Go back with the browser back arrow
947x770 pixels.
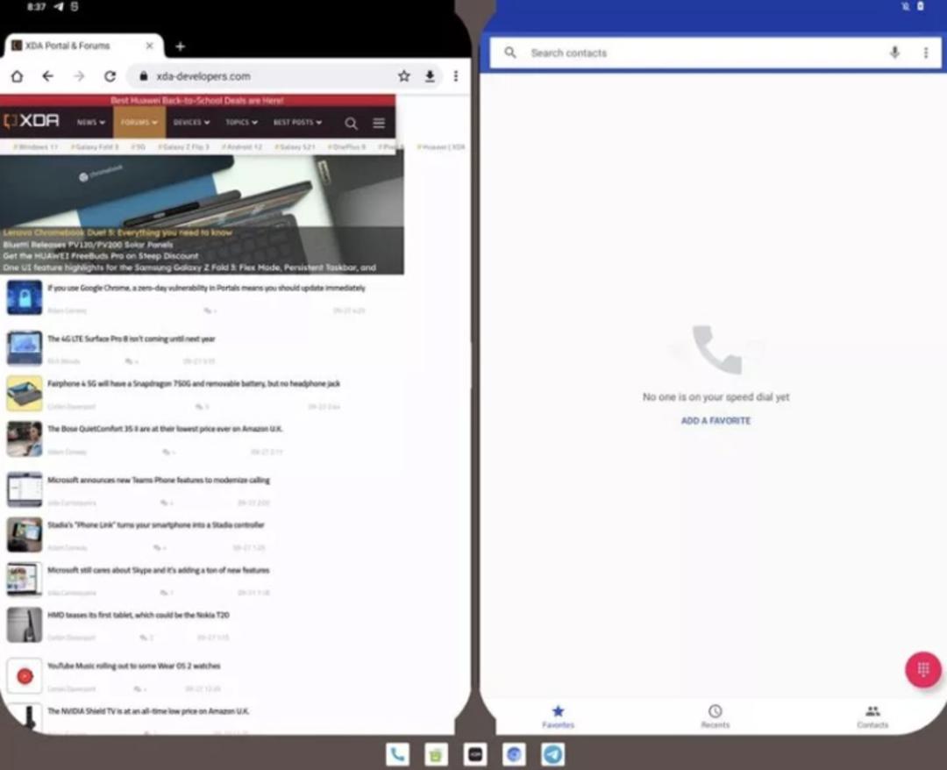tap(47, 76)
